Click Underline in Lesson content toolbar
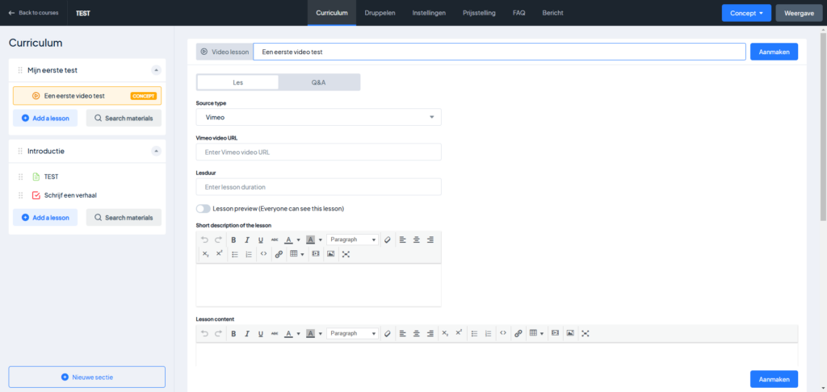Screen dimensions: 827x392 tap(261, 333)
